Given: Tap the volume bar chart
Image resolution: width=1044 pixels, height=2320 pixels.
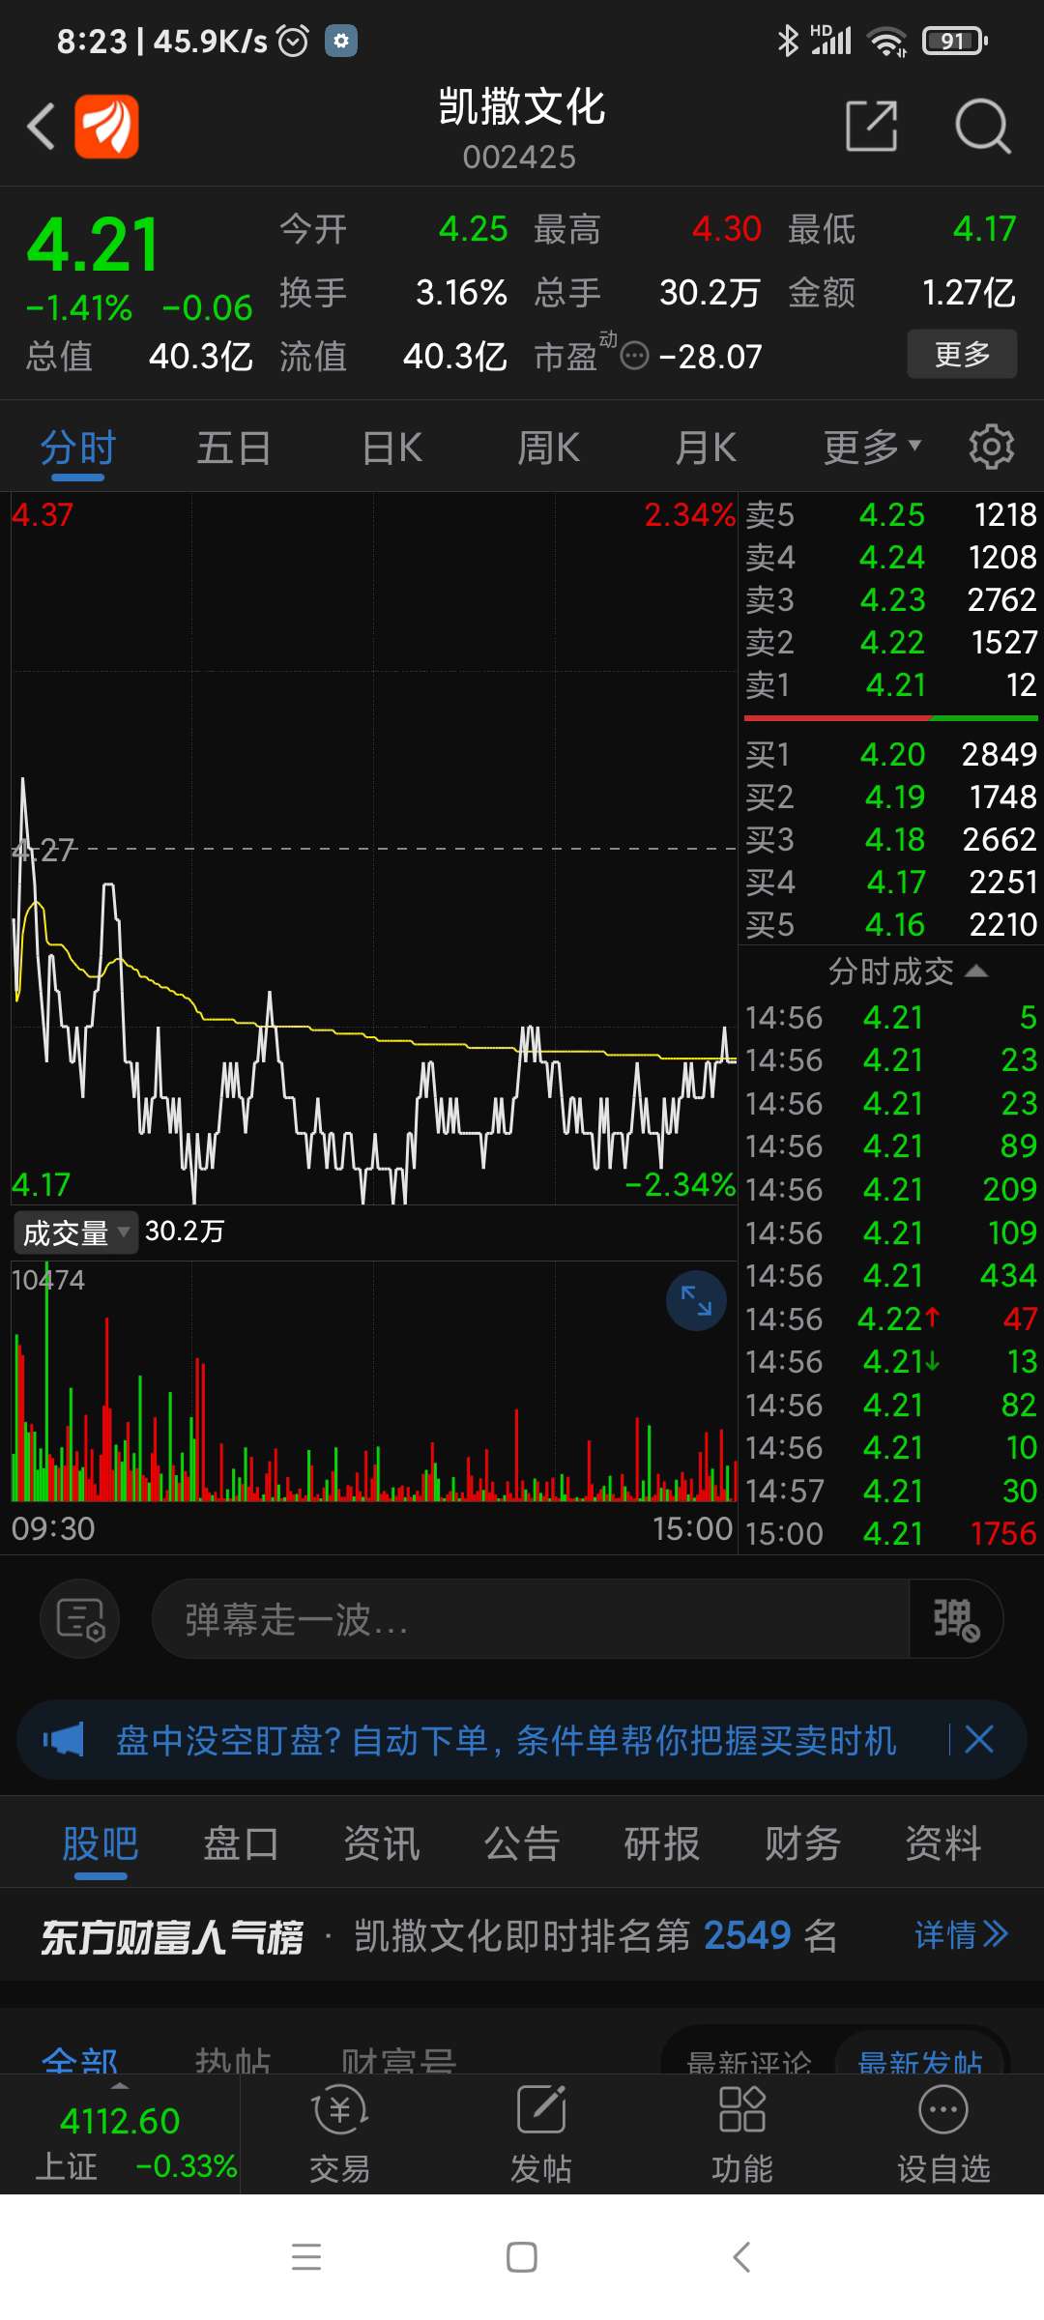Looking at the screenshot, I should [374, 1382].
